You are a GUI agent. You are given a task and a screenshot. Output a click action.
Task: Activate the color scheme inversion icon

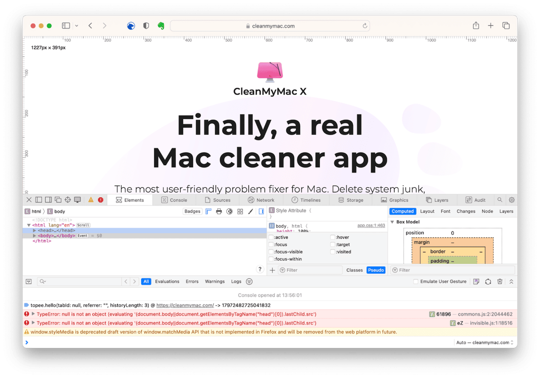click(x=230, y=211)
